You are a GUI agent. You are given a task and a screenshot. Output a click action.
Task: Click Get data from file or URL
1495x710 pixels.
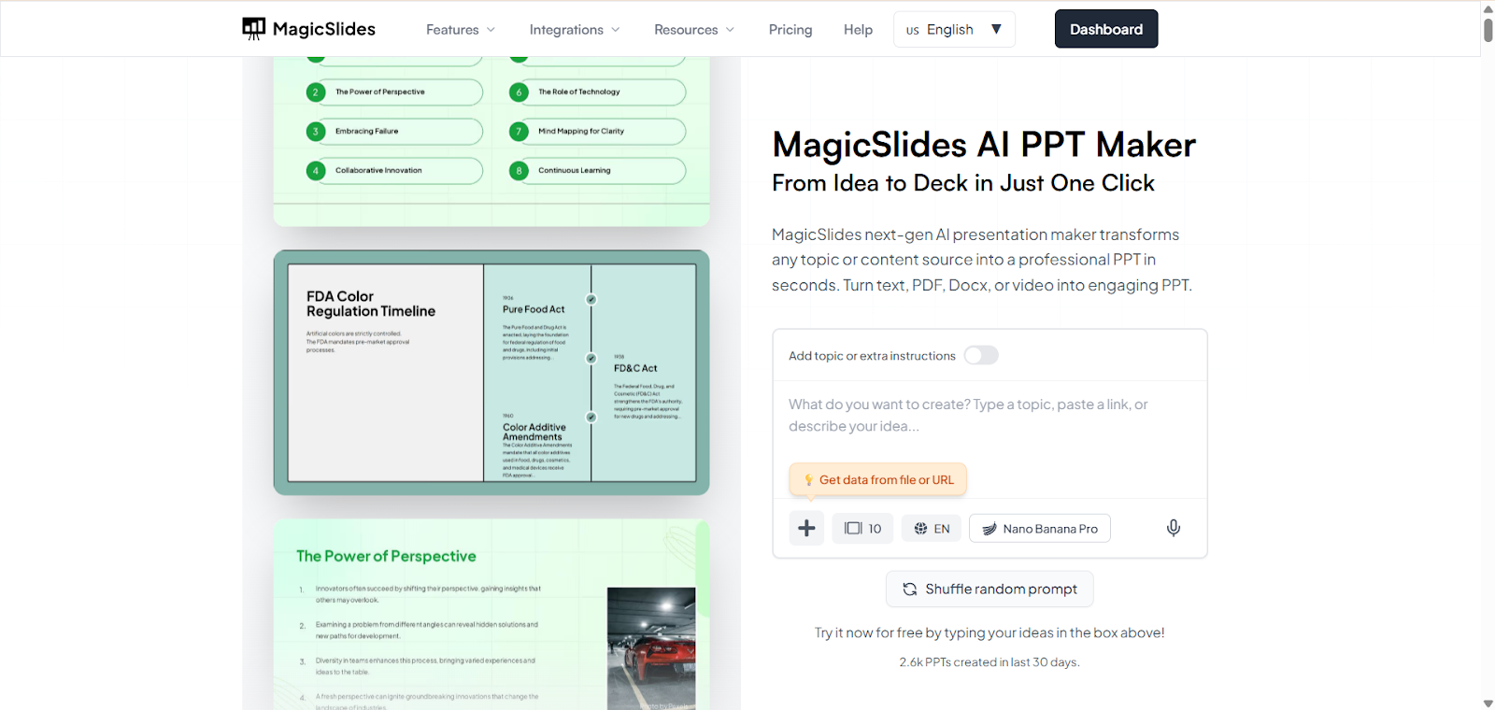pyautogui.click(x=878, y=480)
